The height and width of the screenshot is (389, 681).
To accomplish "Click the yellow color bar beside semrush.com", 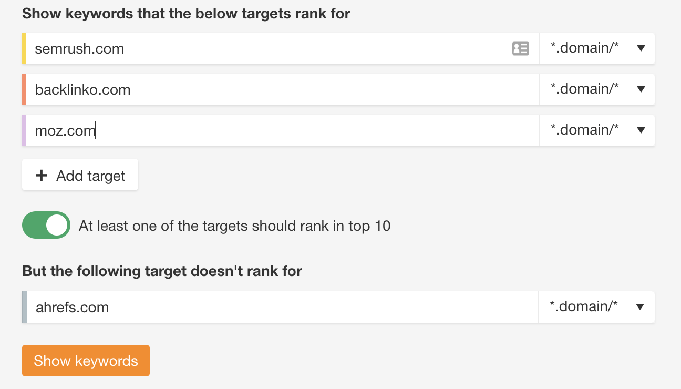I will pyautogui.click(x=24, y=48).
